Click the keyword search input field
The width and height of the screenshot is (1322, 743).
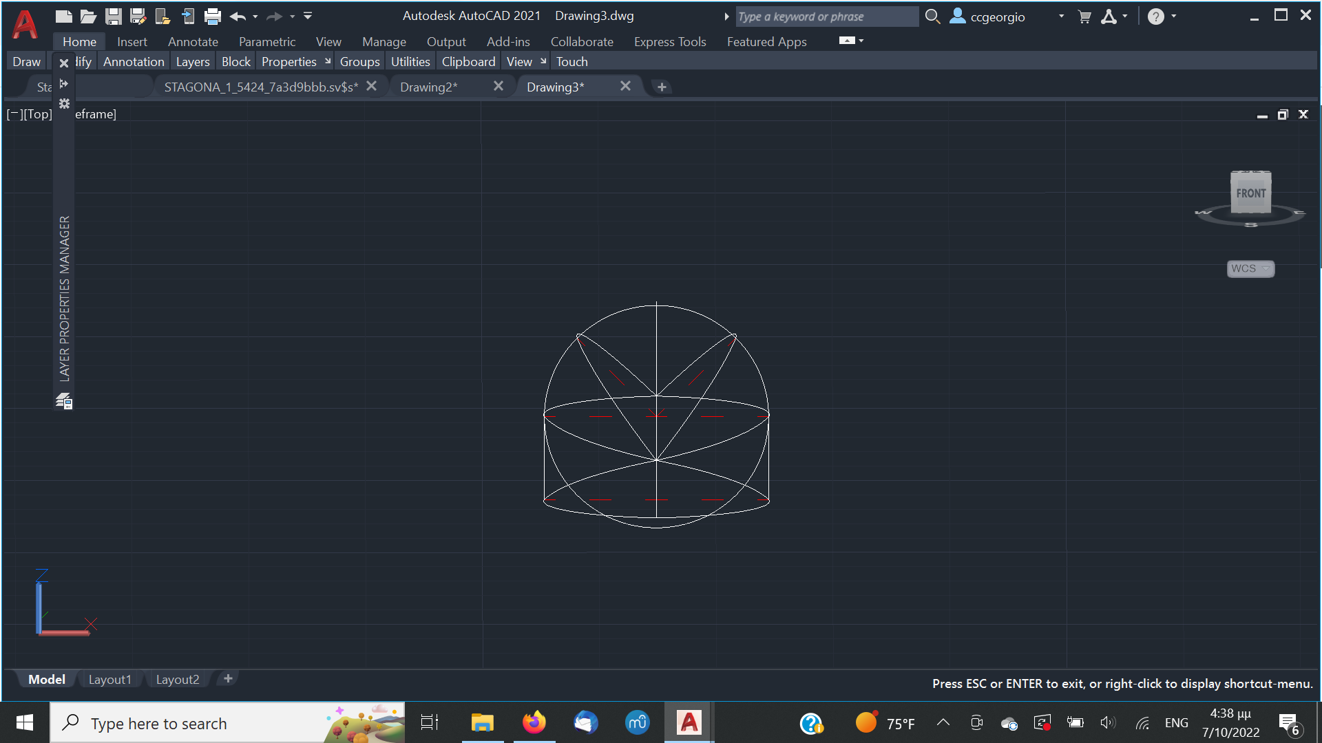(x=826, y=17)
